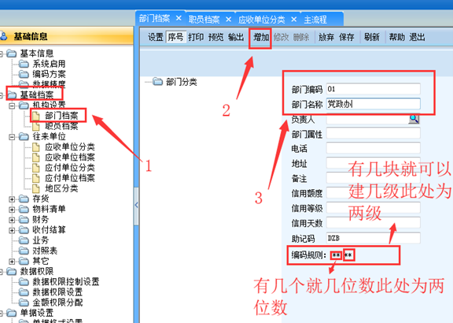Open the 应收单位分类 tree document
Image resolution: width=453 pixels, height=323 pixels.
pyautogui.click(x=70, y=147)
